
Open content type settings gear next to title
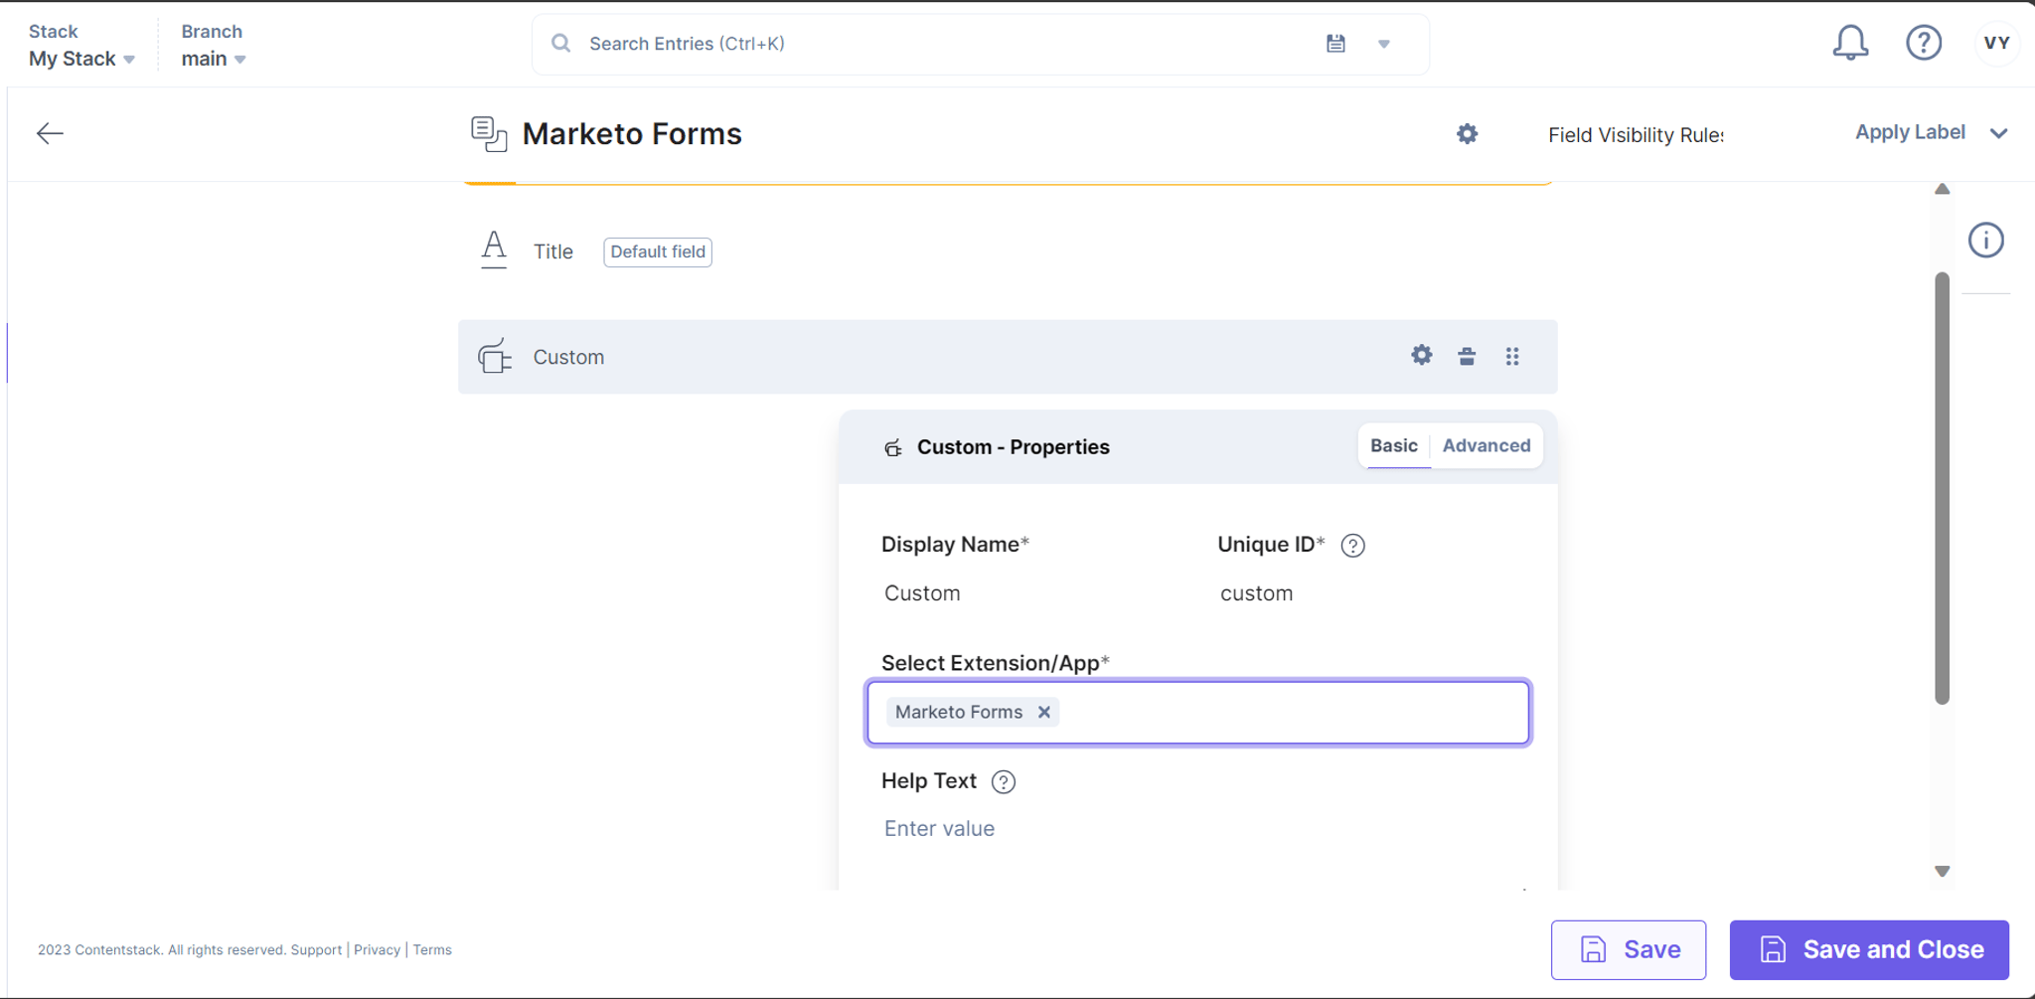point(1467,134)
